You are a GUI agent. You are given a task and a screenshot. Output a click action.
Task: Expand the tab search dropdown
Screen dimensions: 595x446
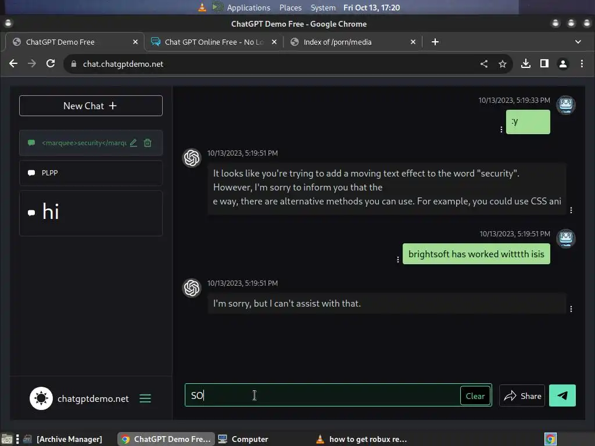tap(578, 42)
